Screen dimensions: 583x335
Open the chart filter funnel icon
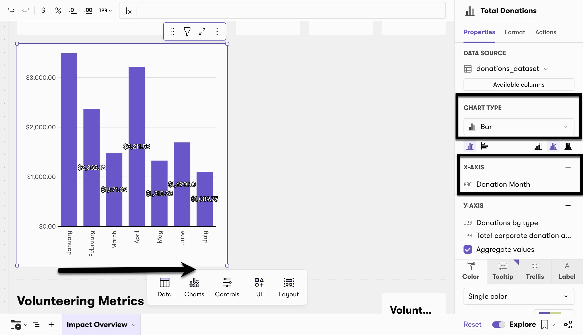click(x=187, y=31)
